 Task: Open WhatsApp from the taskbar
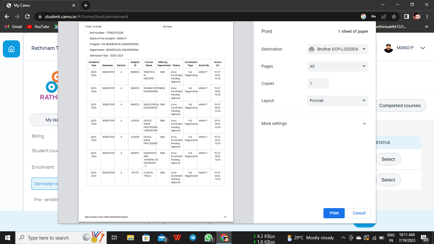click(x=208, y=238)
